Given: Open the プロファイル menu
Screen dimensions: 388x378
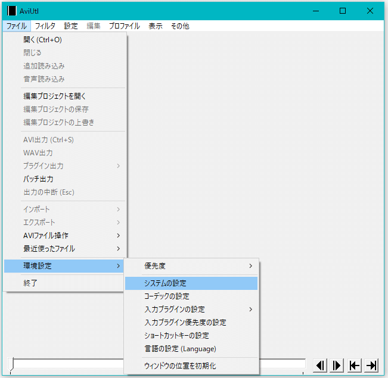Looking at the screenshot, I should pyautogui.click(x=125, y=26).
